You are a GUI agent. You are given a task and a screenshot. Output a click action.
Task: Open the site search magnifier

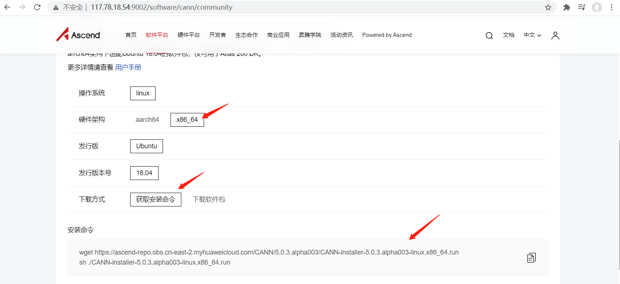[489, 35]
